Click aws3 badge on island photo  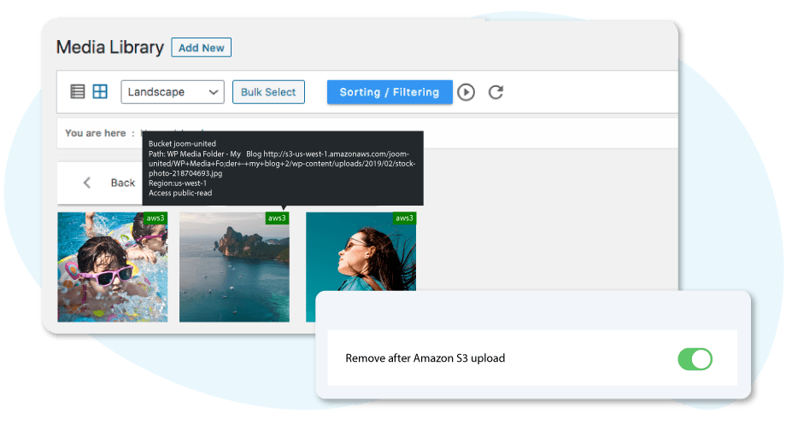coord(277,218)
